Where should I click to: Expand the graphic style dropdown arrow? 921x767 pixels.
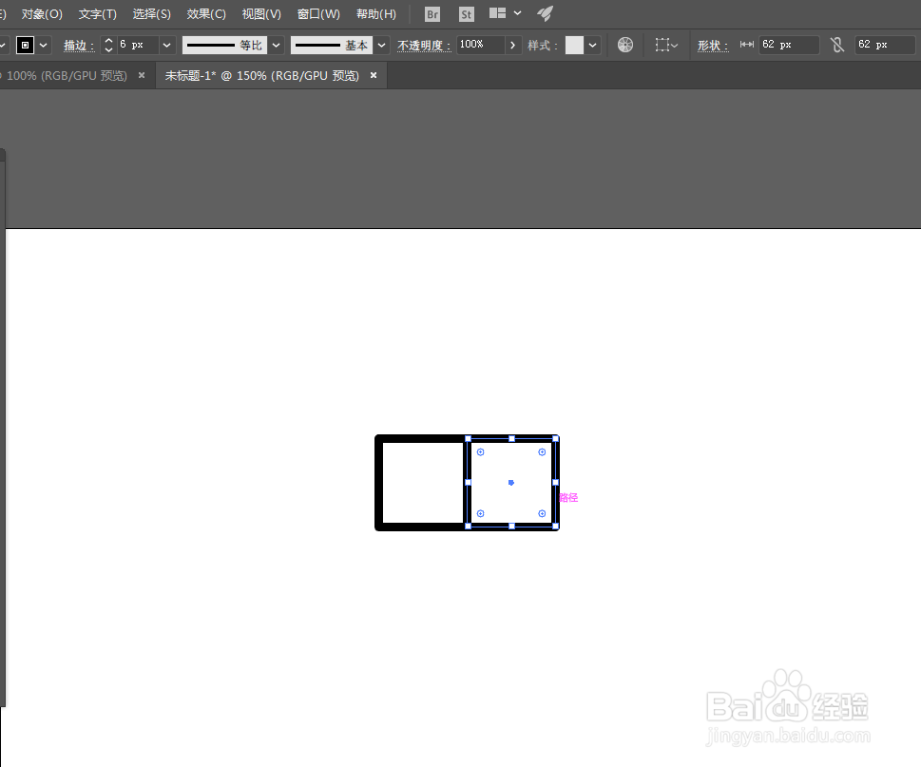593,46
